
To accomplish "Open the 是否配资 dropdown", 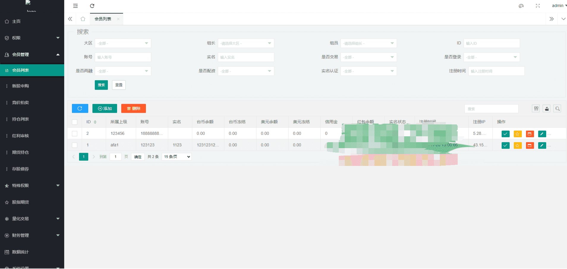I will [x=246, y=71].
